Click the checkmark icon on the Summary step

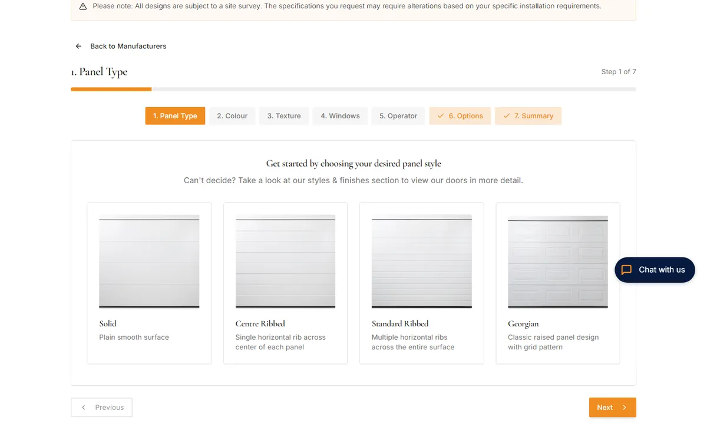pyautogui.click(x=506, y=116)
